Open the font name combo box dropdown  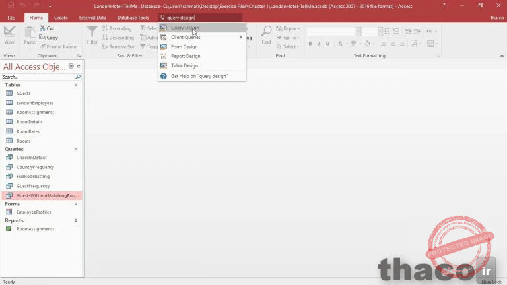click(358, 32)
